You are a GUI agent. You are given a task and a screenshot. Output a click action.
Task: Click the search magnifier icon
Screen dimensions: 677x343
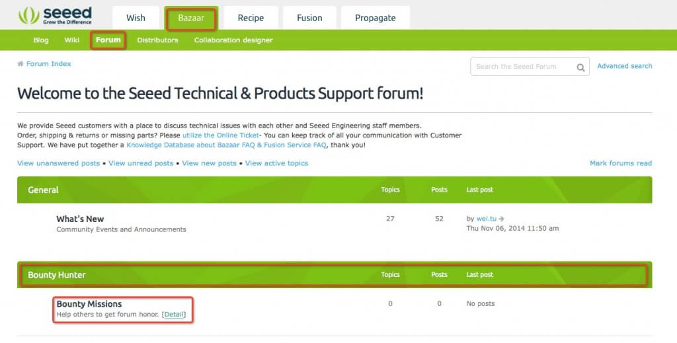tap(580, 67)
